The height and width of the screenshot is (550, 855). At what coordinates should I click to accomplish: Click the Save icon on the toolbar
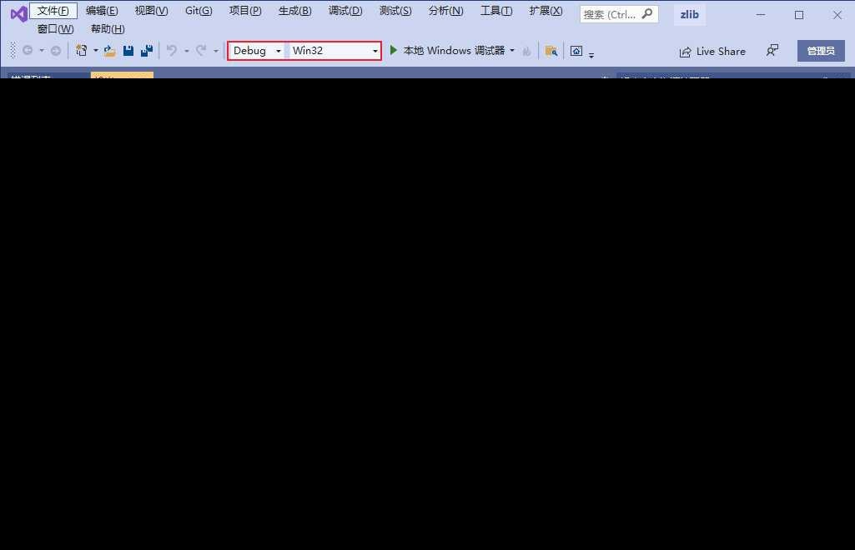[x=128, y=50]
